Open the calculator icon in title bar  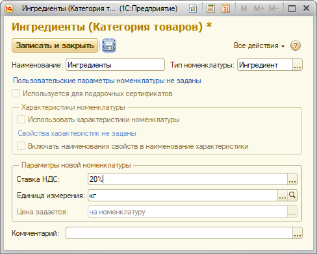[x=210, y=8]
